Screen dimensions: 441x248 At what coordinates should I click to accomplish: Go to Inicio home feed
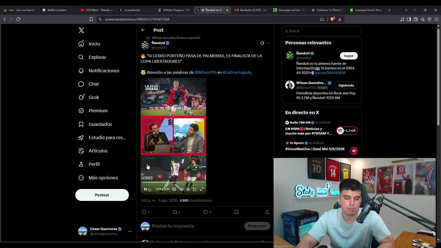[89, 44]
